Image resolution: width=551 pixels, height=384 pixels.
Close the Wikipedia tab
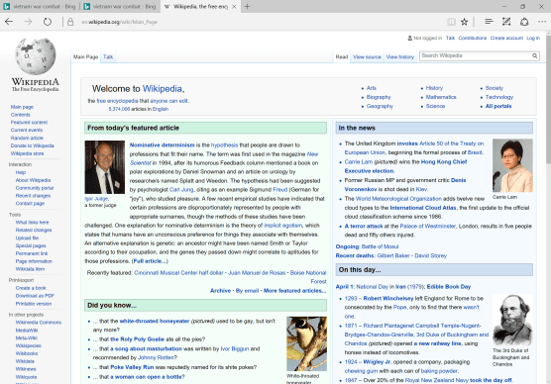pyautogui.click(x=234, y=6)
